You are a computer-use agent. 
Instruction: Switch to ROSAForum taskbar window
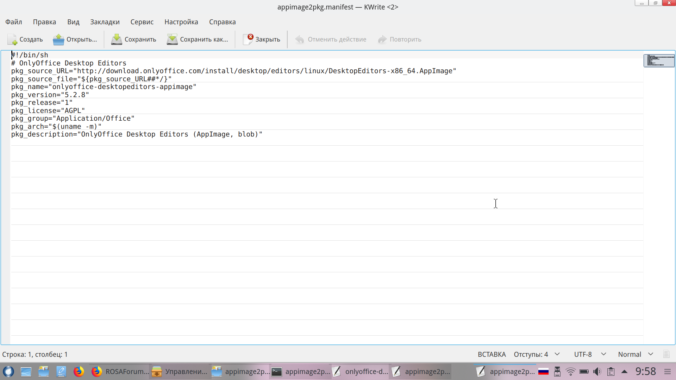[x=120, y=372]
